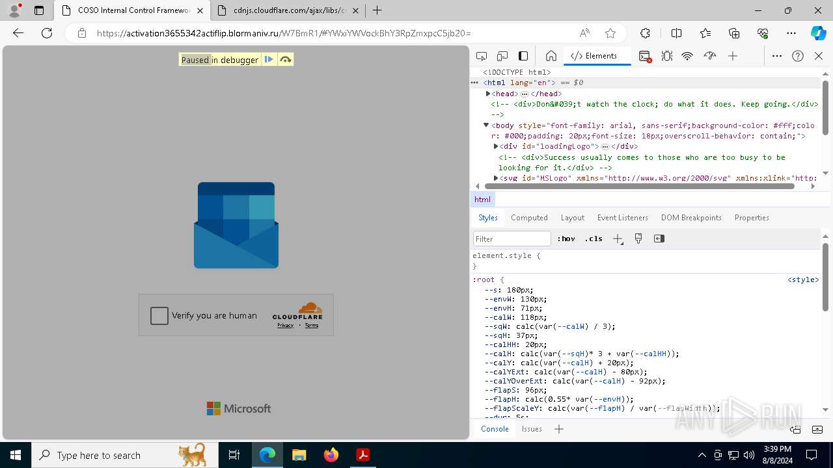Add more tools with plus icon
This screenshot has width=833, height=468.
733,57
